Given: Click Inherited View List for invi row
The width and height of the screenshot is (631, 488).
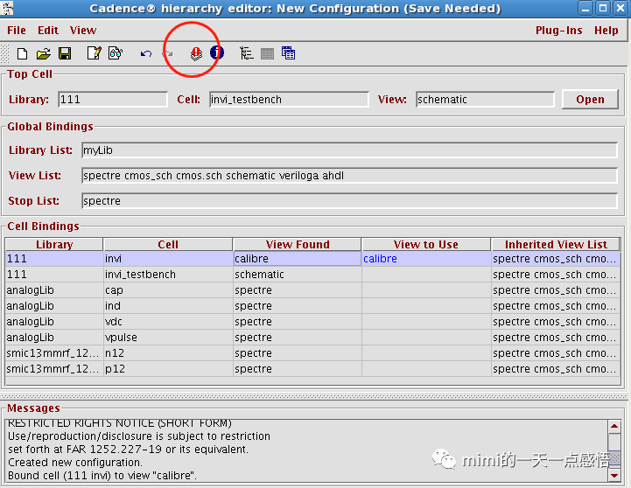Looking at the screenshot, I should (x=555, y=259).
